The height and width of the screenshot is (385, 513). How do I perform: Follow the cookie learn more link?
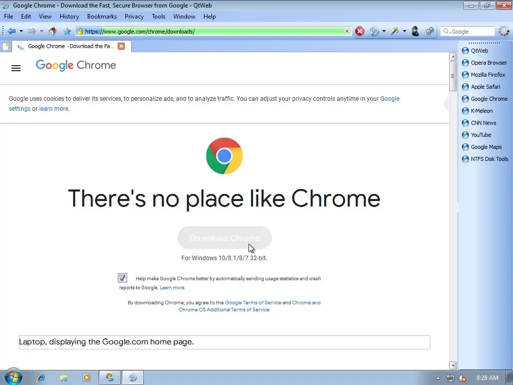pos(54,109)
